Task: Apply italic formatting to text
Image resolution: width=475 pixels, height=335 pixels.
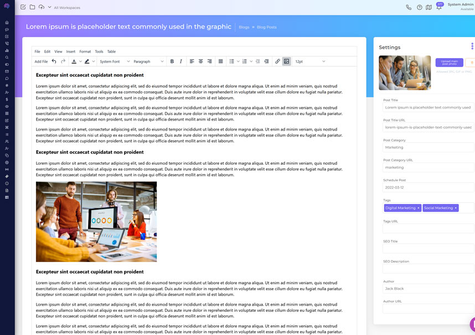Action: pyautogui.click(x=181, y=61)
